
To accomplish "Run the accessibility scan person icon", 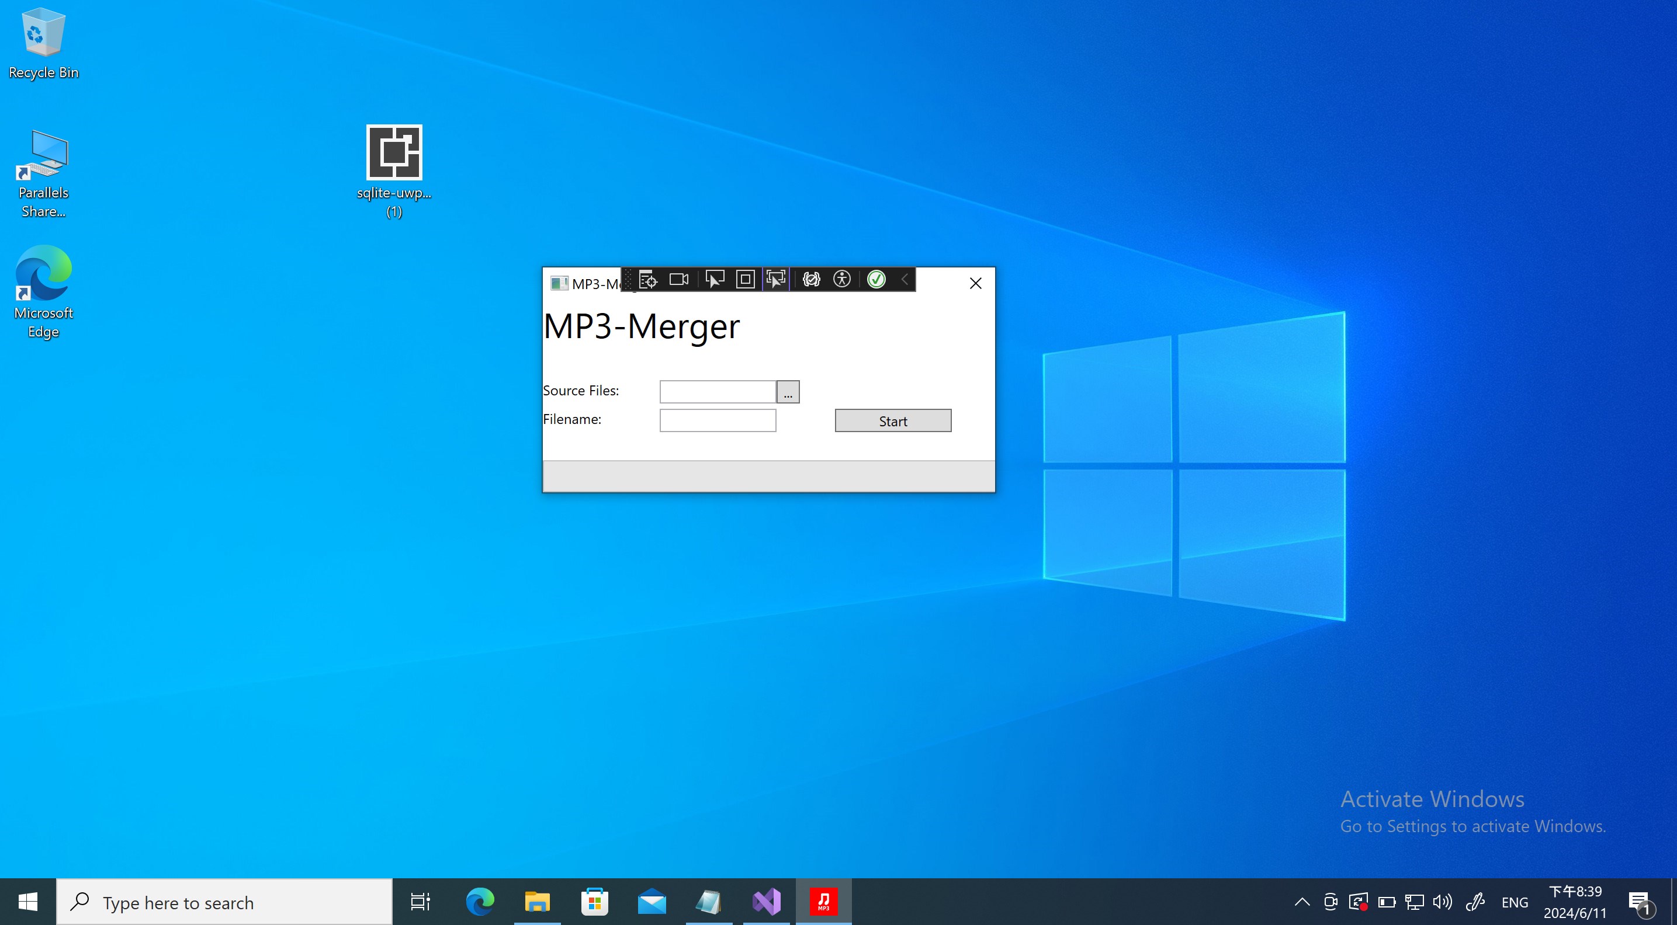I will pos(842,280).
